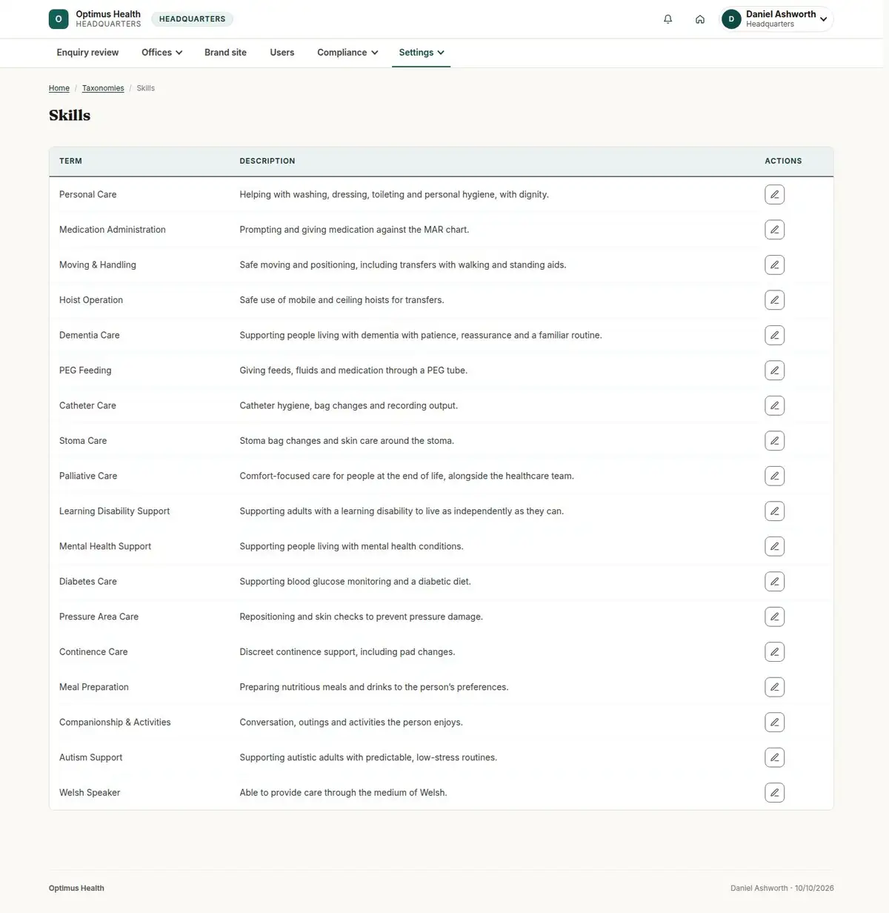This screenshot has height=913, width=889.
Task: Open Daniel Ashworth's user account menu
Action: click(776, 19)
